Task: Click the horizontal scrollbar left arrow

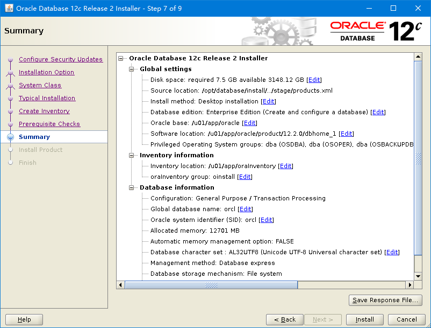Action: point(120,285)
